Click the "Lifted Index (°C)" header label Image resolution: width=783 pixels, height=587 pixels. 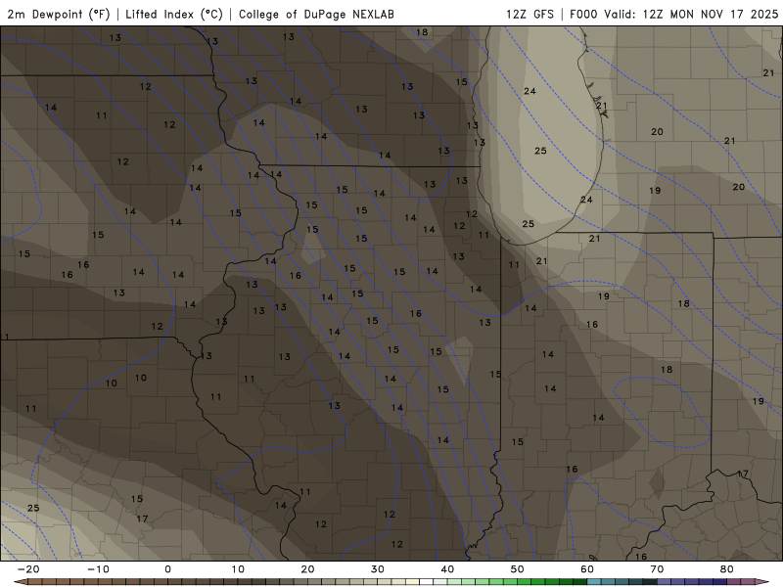pyautogui.click(x=174, y=14)
